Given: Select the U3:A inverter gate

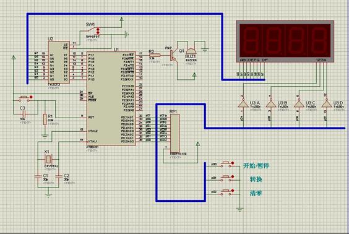Looking at the screenshot, I should 243,104.
